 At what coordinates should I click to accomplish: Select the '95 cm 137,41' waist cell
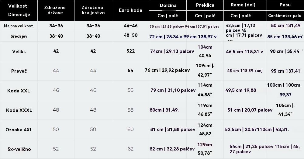click(285, 71)
